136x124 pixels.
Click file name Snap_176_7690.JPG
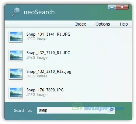point(45,90)
